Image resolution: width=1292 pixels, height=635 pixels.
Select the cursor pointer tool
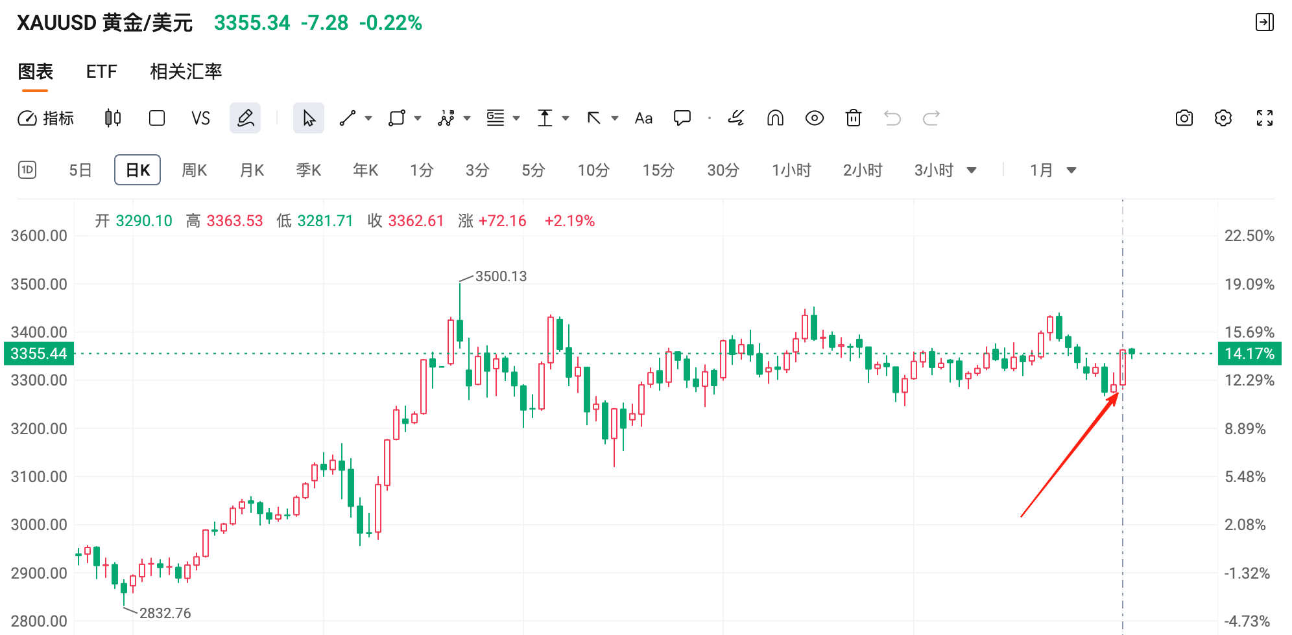coord(309,118)
